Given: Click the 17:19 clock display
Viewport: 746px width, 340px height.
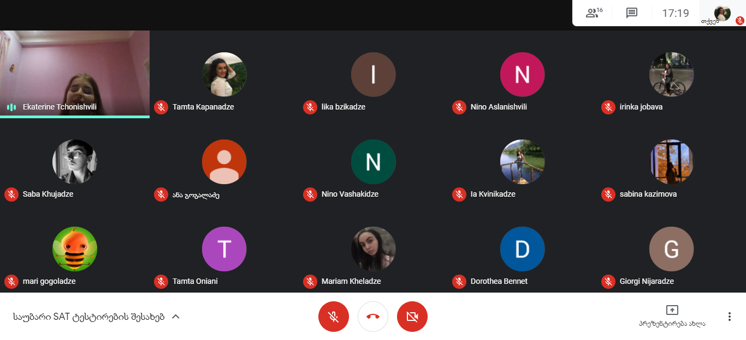Looking at the screenshot, I should tap(676, 13).
